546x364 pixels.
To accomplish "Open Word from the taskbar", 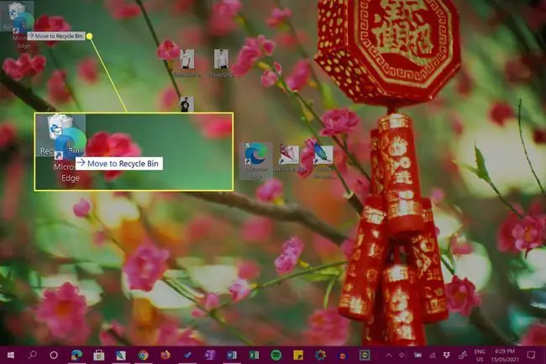I will point(232,355).
